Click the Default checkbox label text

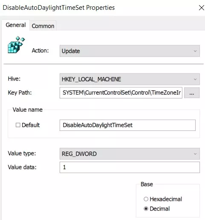pyautogui.click(x=31, y=125)
